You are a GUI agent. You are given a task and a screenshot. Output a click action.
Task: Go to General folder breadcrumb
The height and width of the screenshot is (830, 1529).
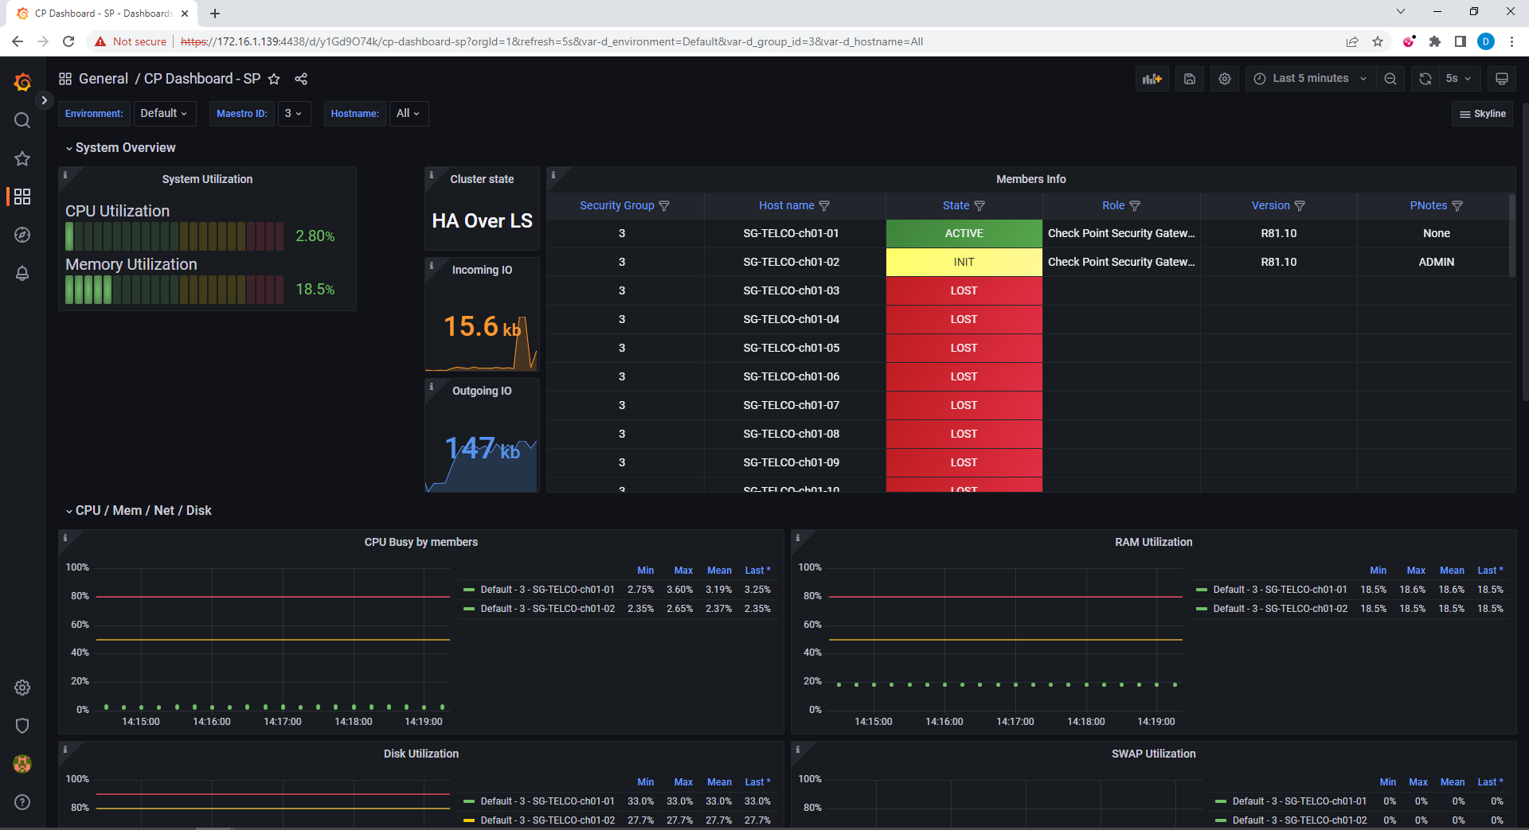(104, 79)
